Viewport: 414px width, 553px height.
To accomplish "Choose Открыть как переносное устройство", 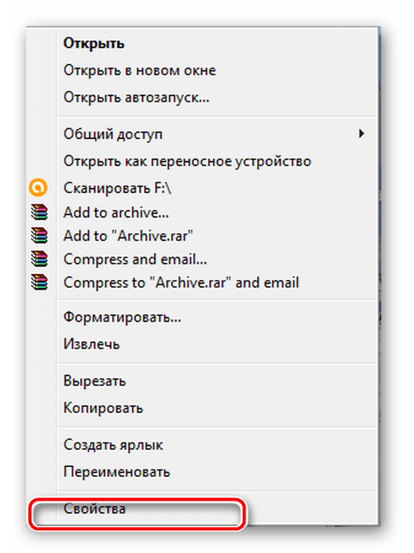I will tap(187, 161).
